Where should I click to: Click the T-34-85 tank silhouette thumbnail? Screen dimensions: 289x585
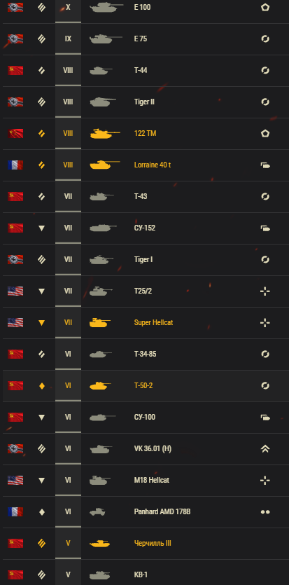(x=101, y=354)
